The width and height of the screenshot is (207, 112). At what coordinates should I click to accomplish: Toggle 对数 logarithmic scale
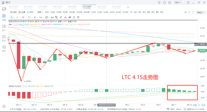click(195, 105)
